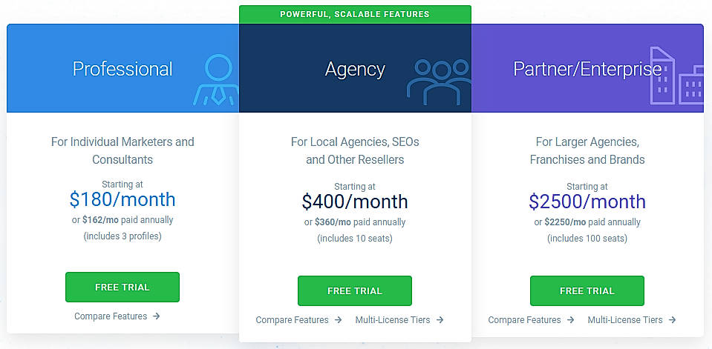
Task: Select the Agency plan header
Action: [355, 69]
